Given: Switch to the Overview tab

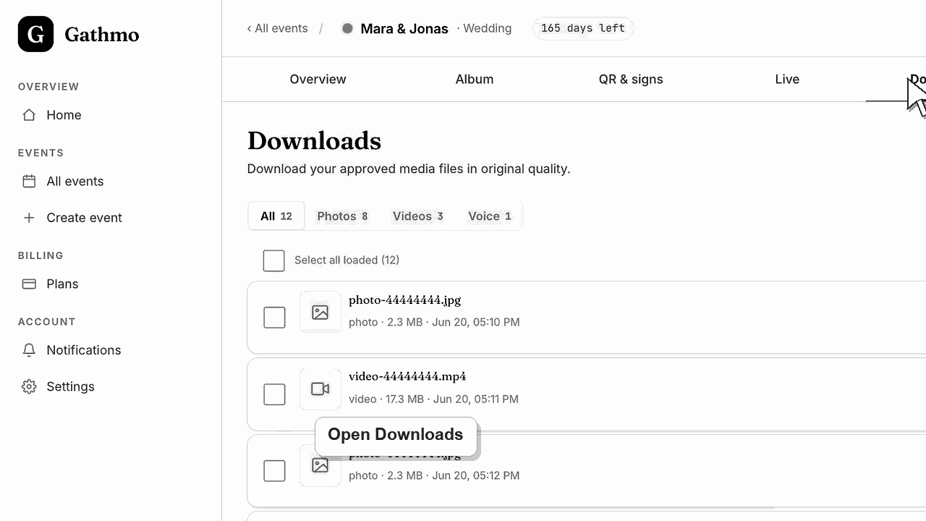Looking at the screenshot, I should pyautogui.click(x=318, y=80).
